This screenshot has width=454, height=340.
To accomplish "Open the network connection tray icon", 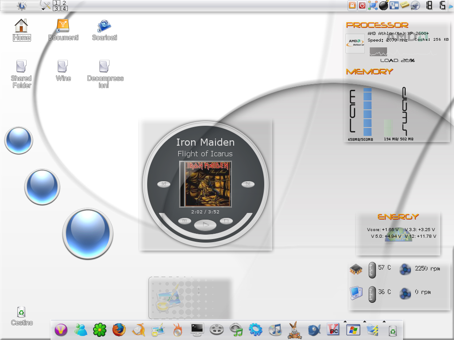I will pos(372,5).
